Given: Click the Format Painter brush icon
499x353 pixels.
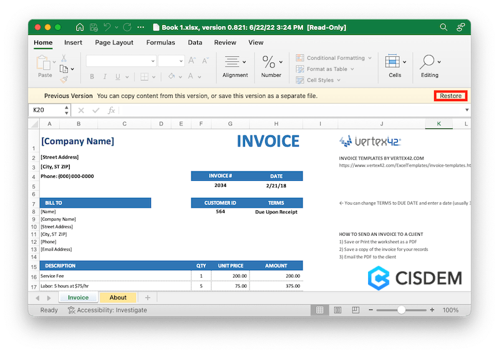Looking at the screenshot, I should point(64,79).
